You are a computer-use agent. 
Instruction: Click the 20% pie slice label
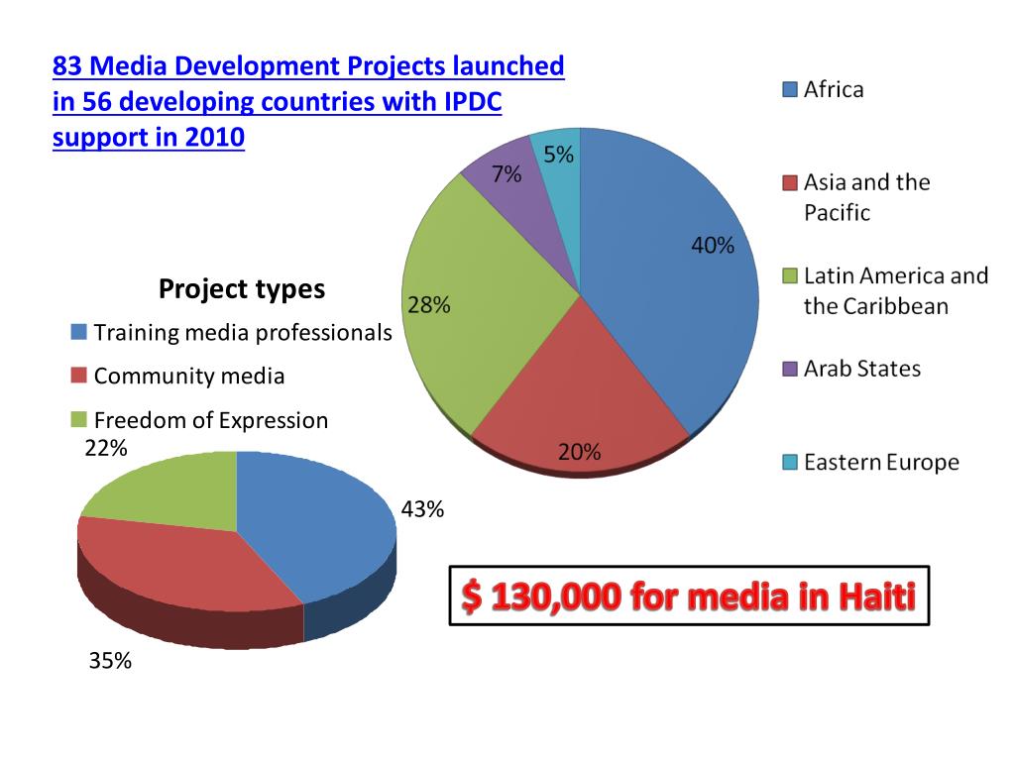tap(579, 452)
